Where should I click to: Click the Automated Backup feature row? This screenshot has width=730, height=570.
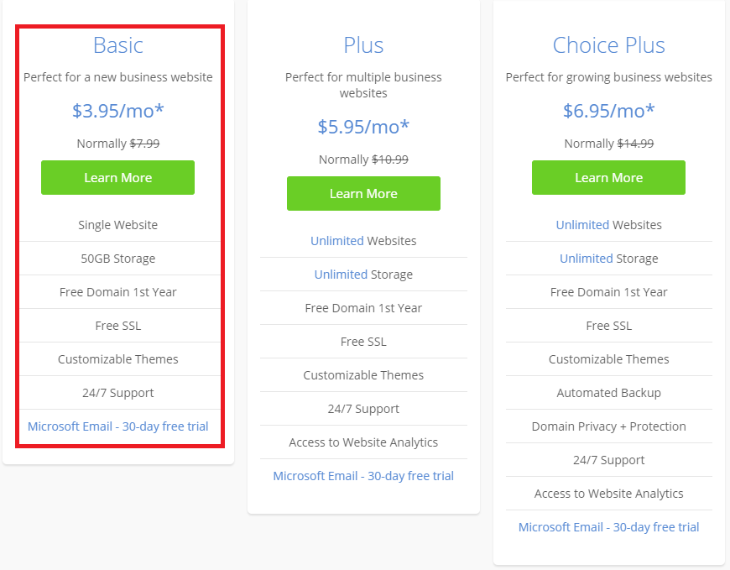608,393
